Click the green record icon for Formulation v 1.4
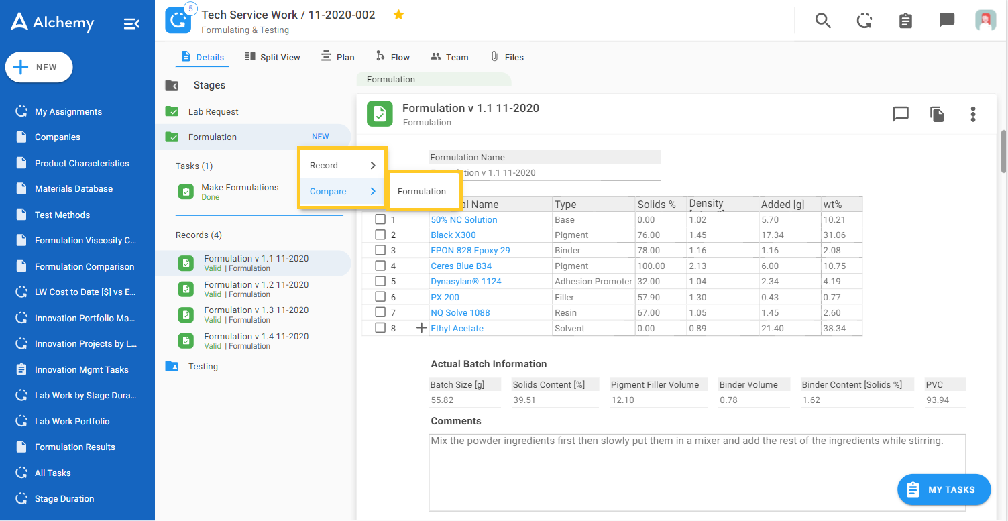Image resolution: width=1008 pixels, height=521 pixels. 186,341
